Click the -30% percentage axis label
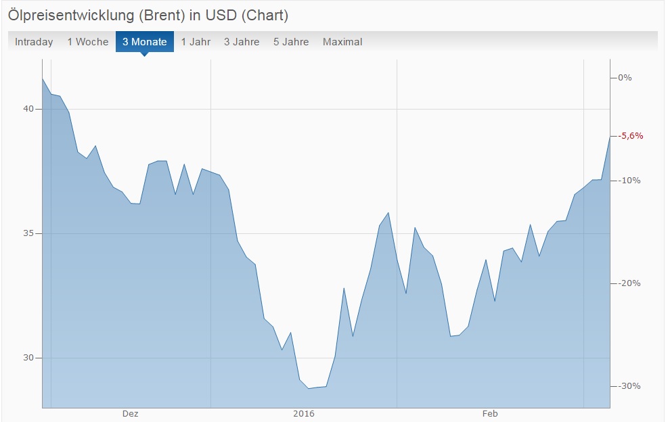This screenshot has height=422, width=668. [629, 386]
